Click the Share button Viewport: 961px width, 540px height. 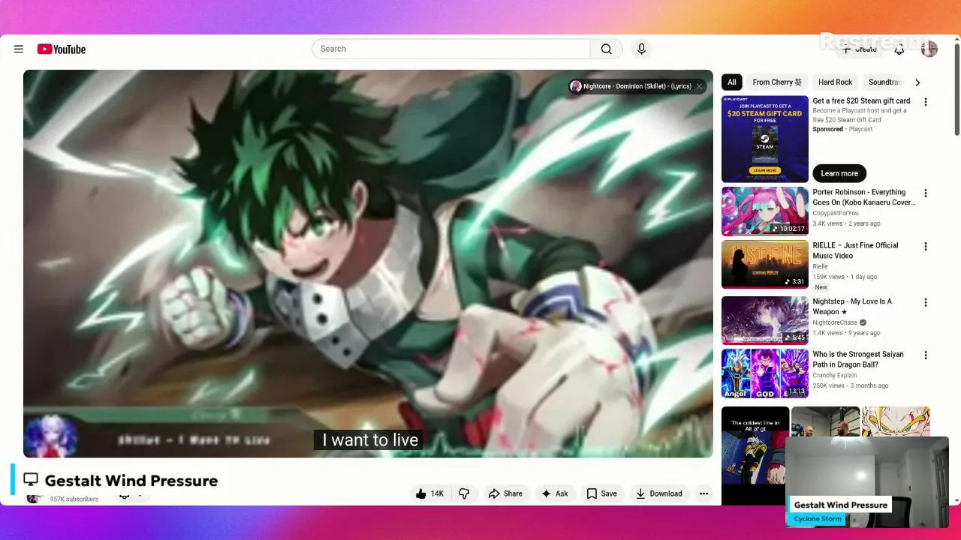pyautogui.click(x=505, y=493)
